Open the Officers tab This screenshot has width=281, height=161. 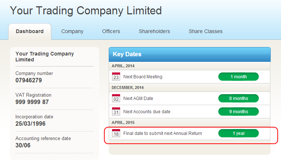tap(111, 31)
